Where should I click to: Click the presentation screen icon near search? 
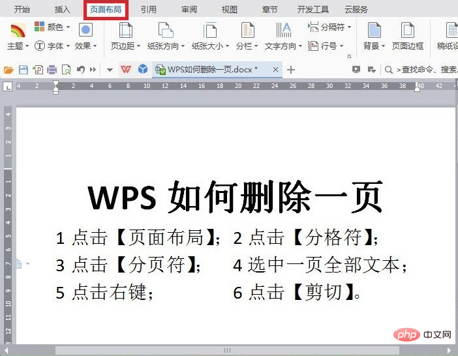[x=356, y=70]
